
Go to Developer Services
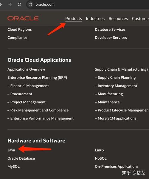(x=111, y=38)
